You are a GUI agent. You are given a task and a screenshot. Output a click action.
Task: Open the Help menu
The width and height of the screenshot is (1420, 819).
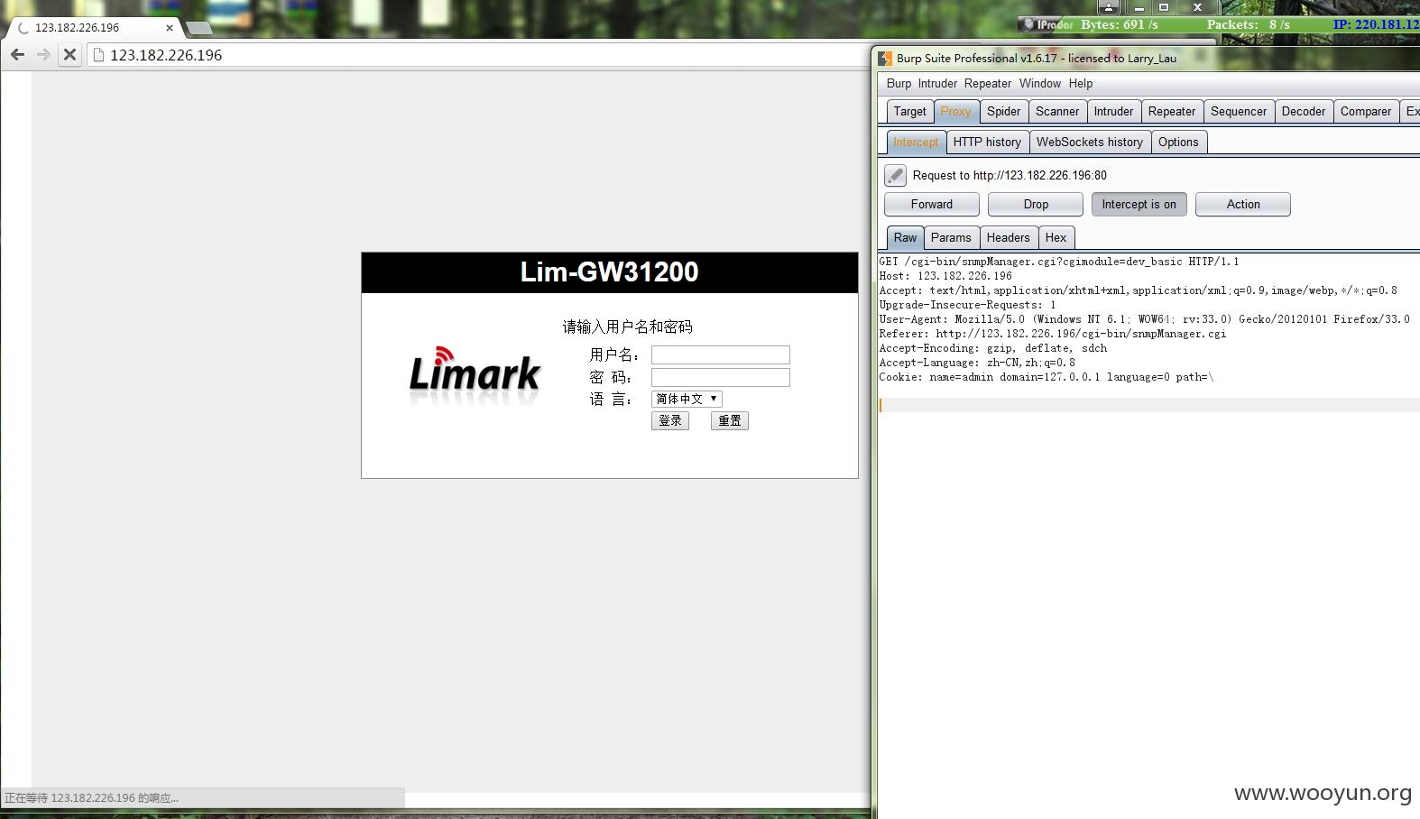pos(1081,83)
